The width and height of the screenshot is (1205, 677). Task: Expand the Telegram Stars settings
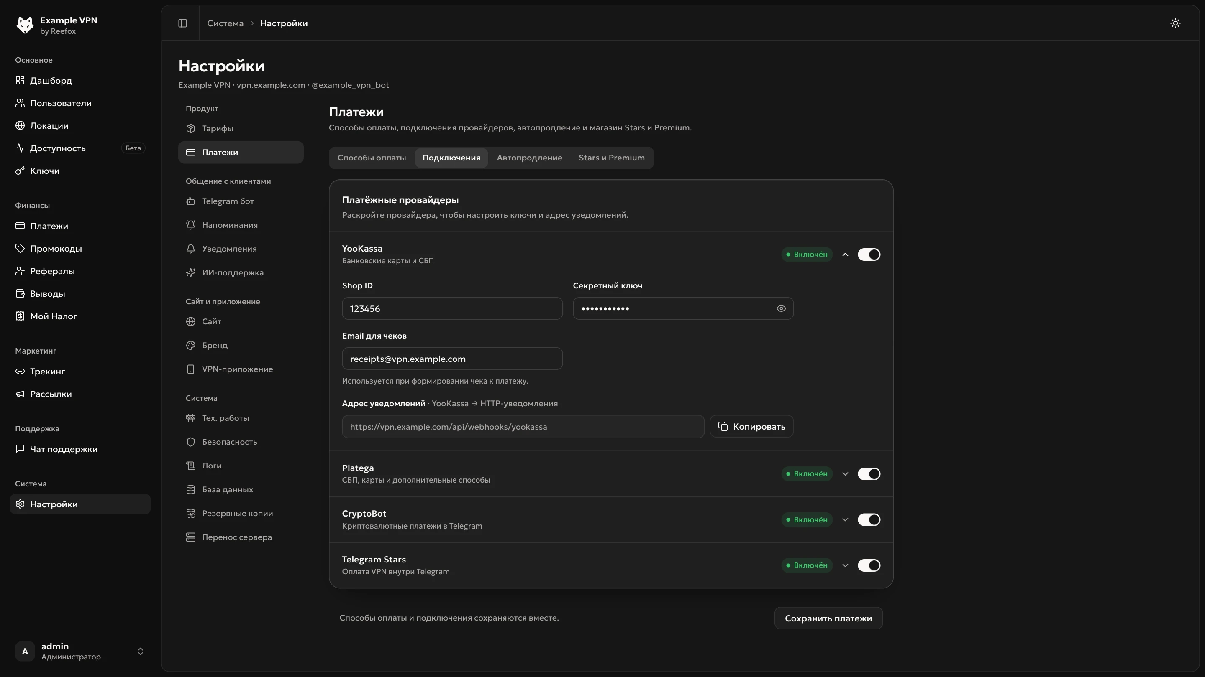[x=845, y=565]
